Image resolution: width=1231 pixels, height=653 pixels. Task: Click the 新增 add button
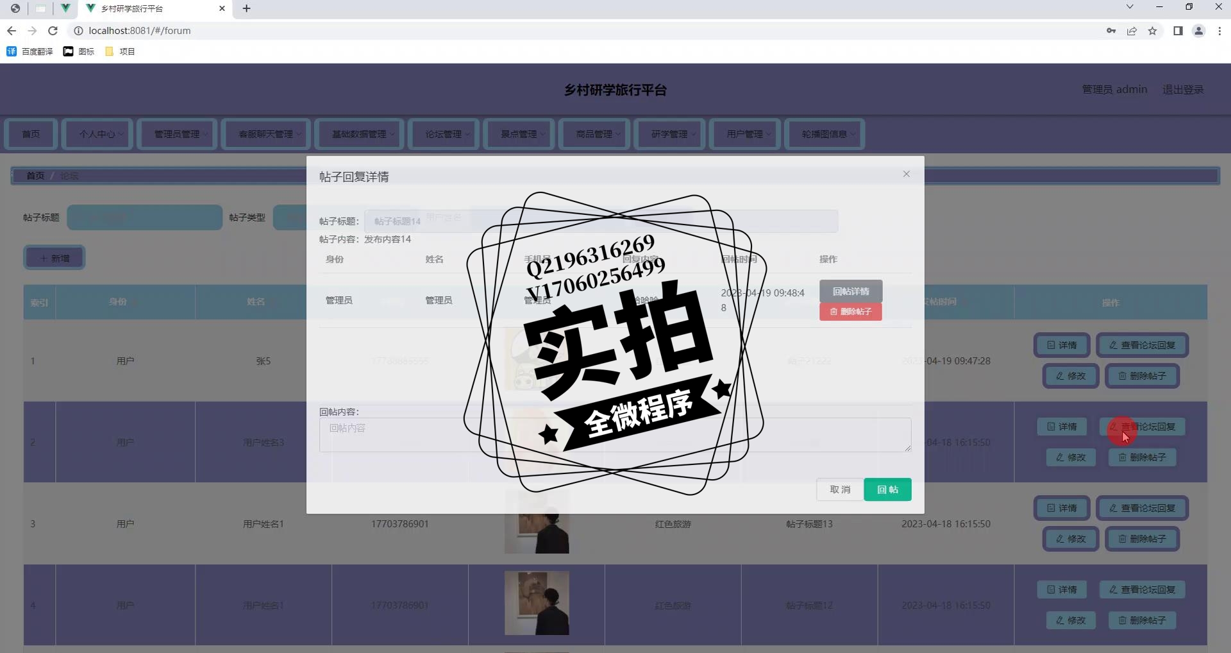54,258
